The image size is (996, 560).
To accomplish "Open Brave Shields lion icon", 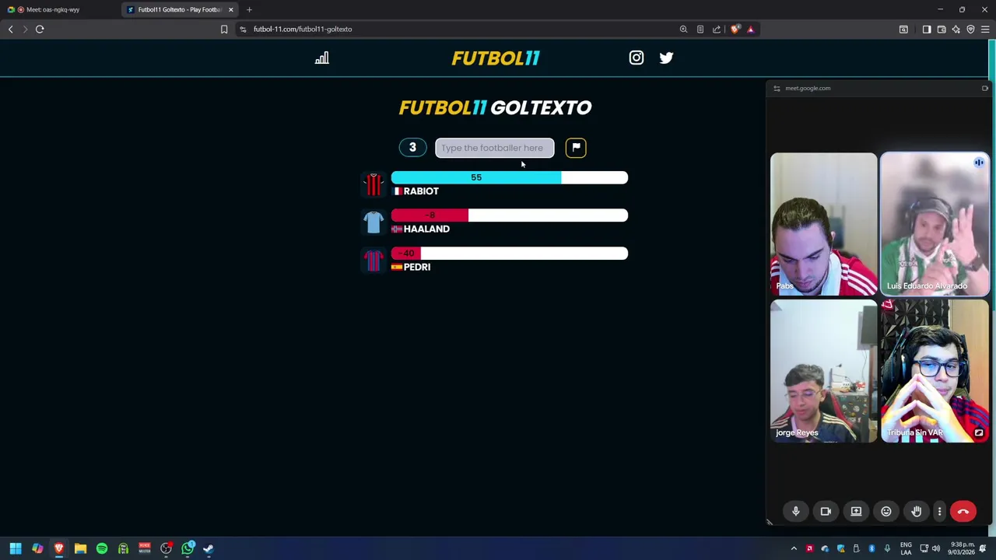I will (x=735, y=30).
